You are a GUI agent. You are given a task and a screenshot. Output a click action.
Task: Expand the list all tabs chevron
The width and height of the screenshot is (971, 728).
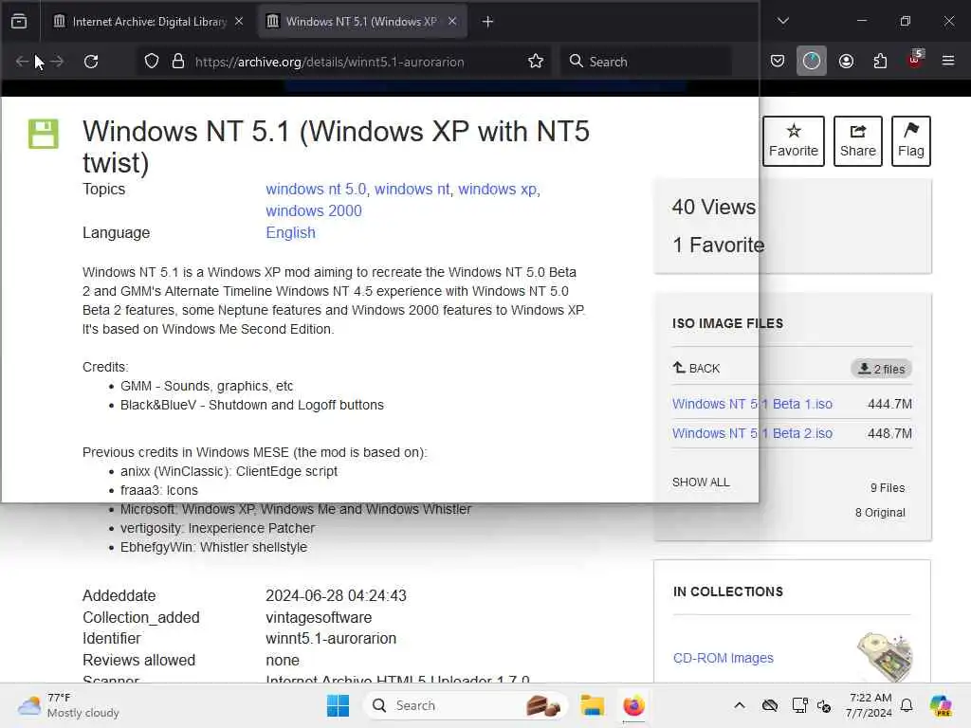point(782,21)
